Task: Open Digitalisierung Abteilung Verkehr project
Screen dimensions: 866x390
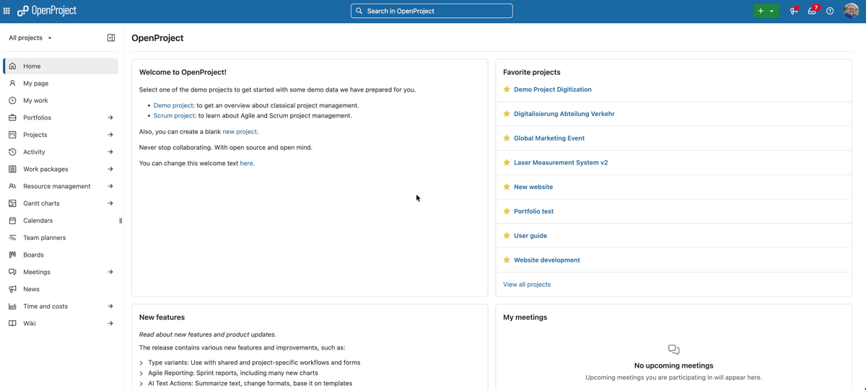Action: (x=564, y=114)
